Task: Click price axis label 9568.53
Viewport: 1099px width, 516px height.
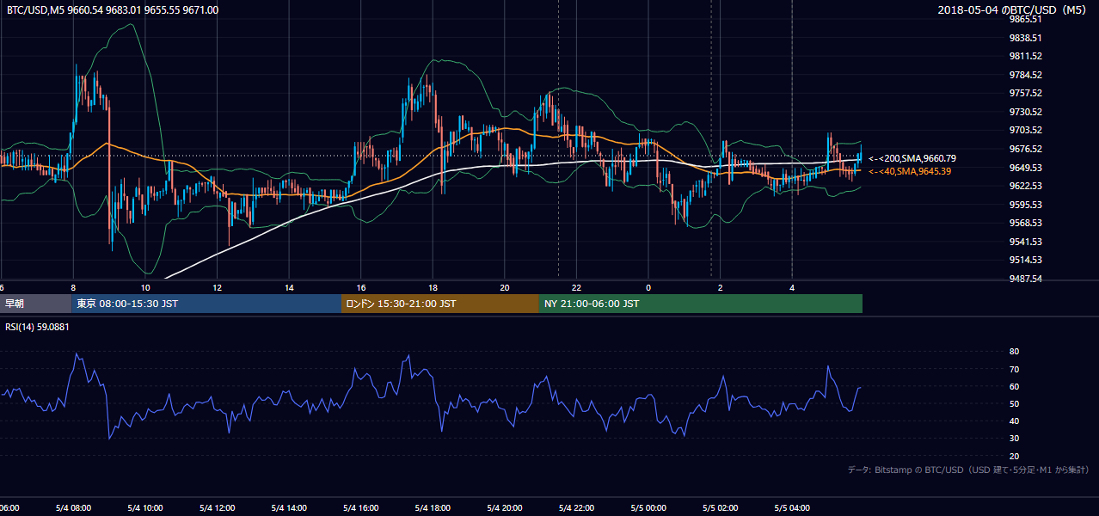Action: coord(1026,223)
